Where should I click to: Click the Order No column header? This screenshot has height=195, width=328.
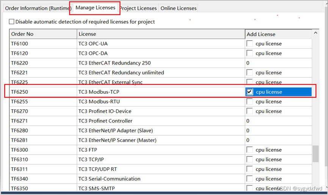pos(43,34)
